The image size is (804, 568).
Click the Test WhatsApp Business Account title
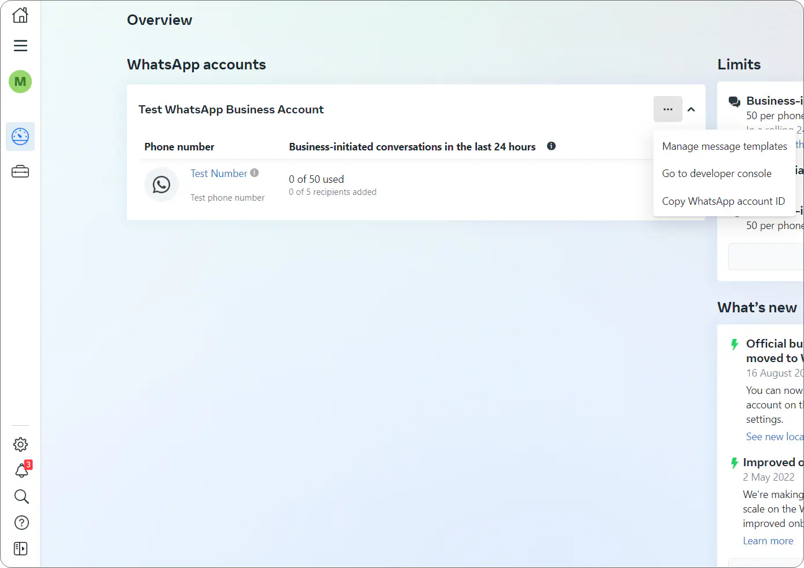231,109
